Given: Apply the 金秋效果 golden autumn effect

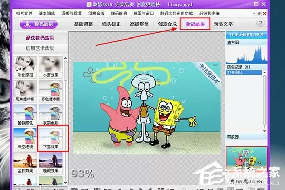Looking at the screenshot, I should click(25, 163).
